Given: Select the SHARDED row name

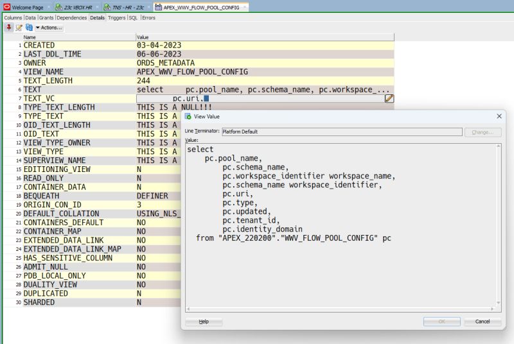Looking at the screenshot, I should 39,302.
